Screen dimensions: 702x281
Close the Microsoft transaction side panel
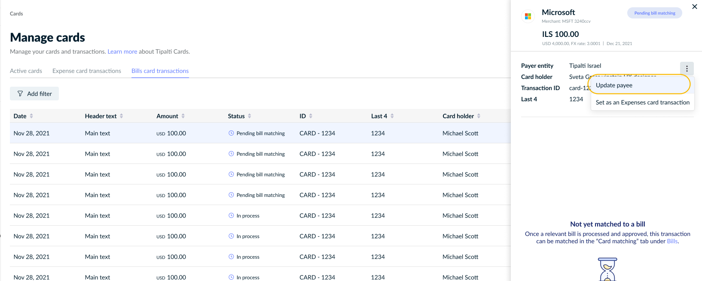[695, 6]
